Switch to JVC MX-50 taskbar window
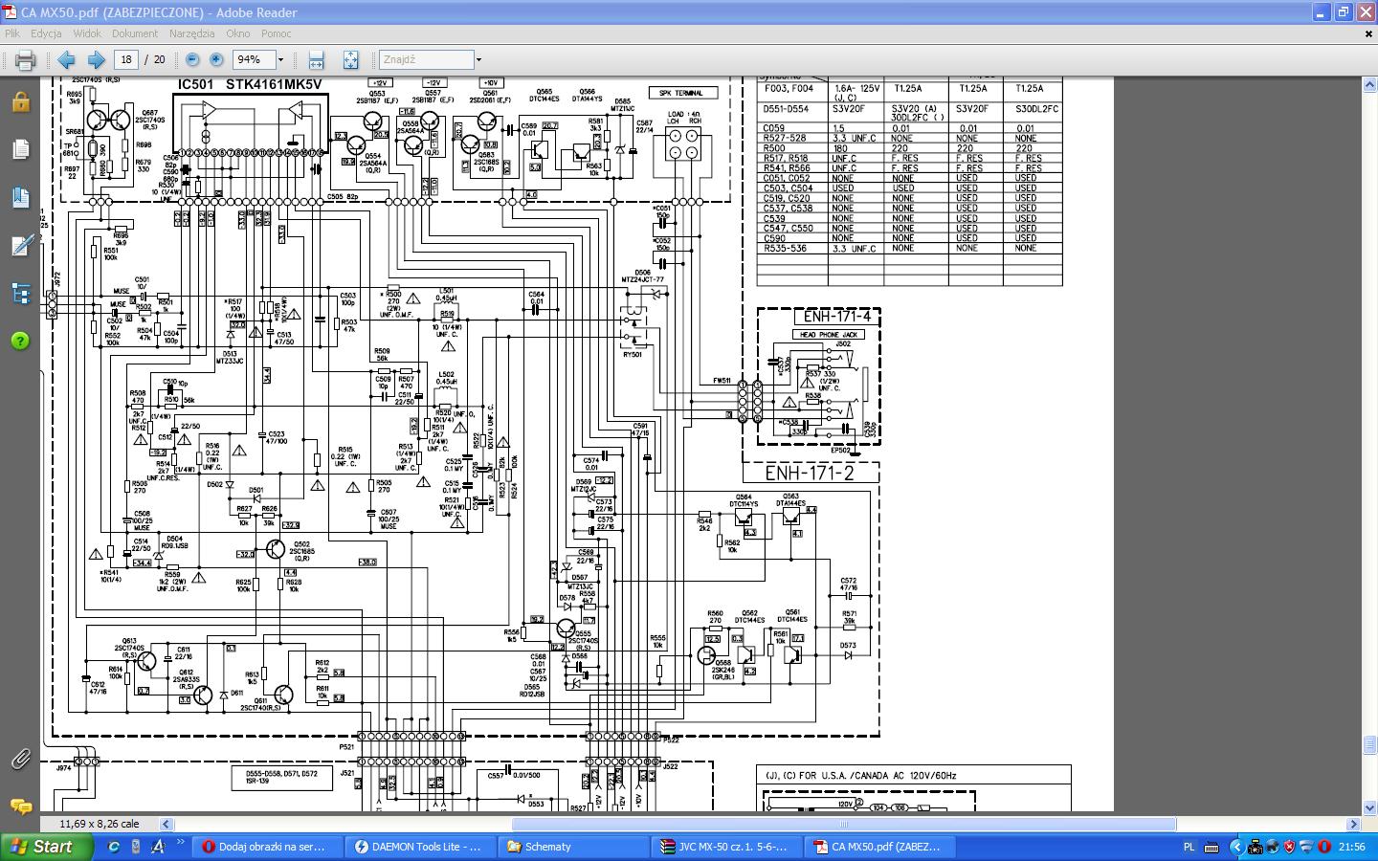The height and width of the screenshot is (861, 1378). pyautogui.click(x=726, y=847)
